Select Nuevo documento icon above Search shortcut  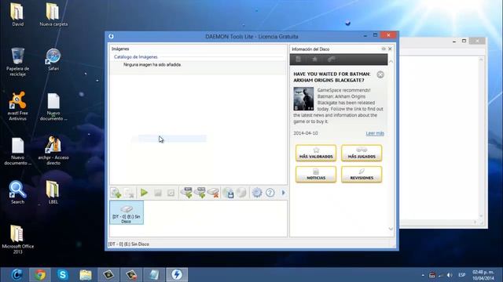[17, 151]
